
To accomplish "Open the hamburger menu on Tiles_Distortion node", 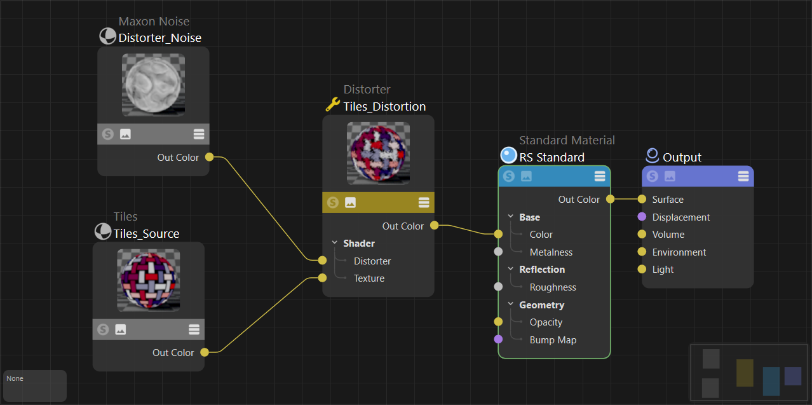I will (x=424, y=202).
